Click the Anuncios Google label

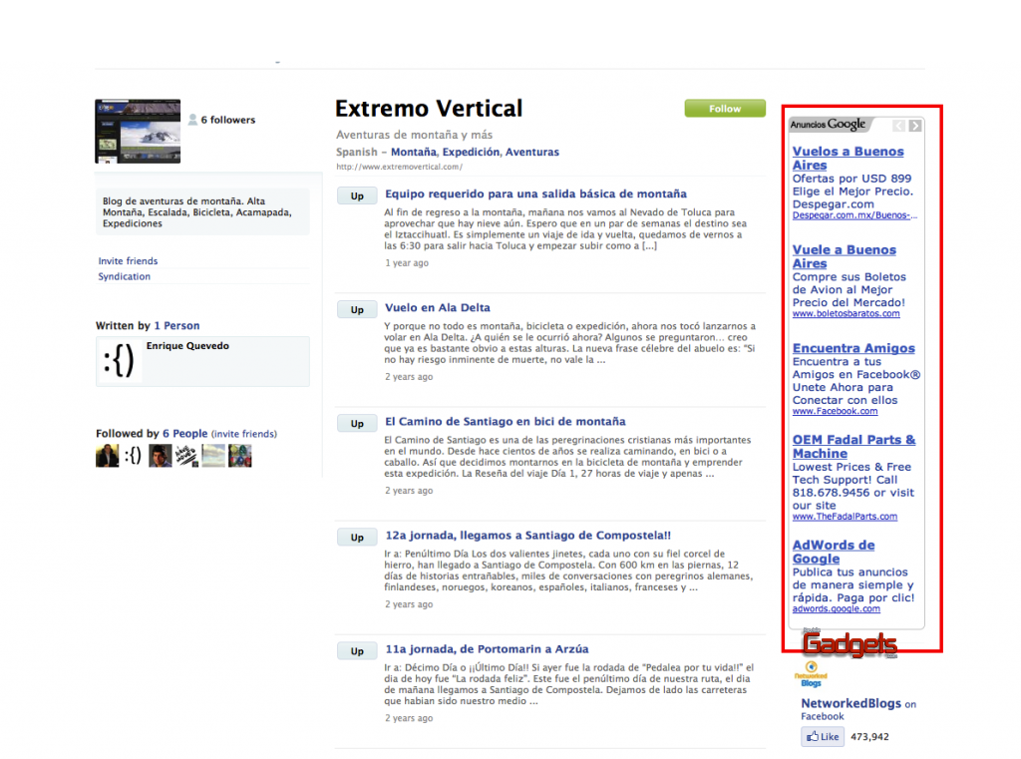pos(828,125)
